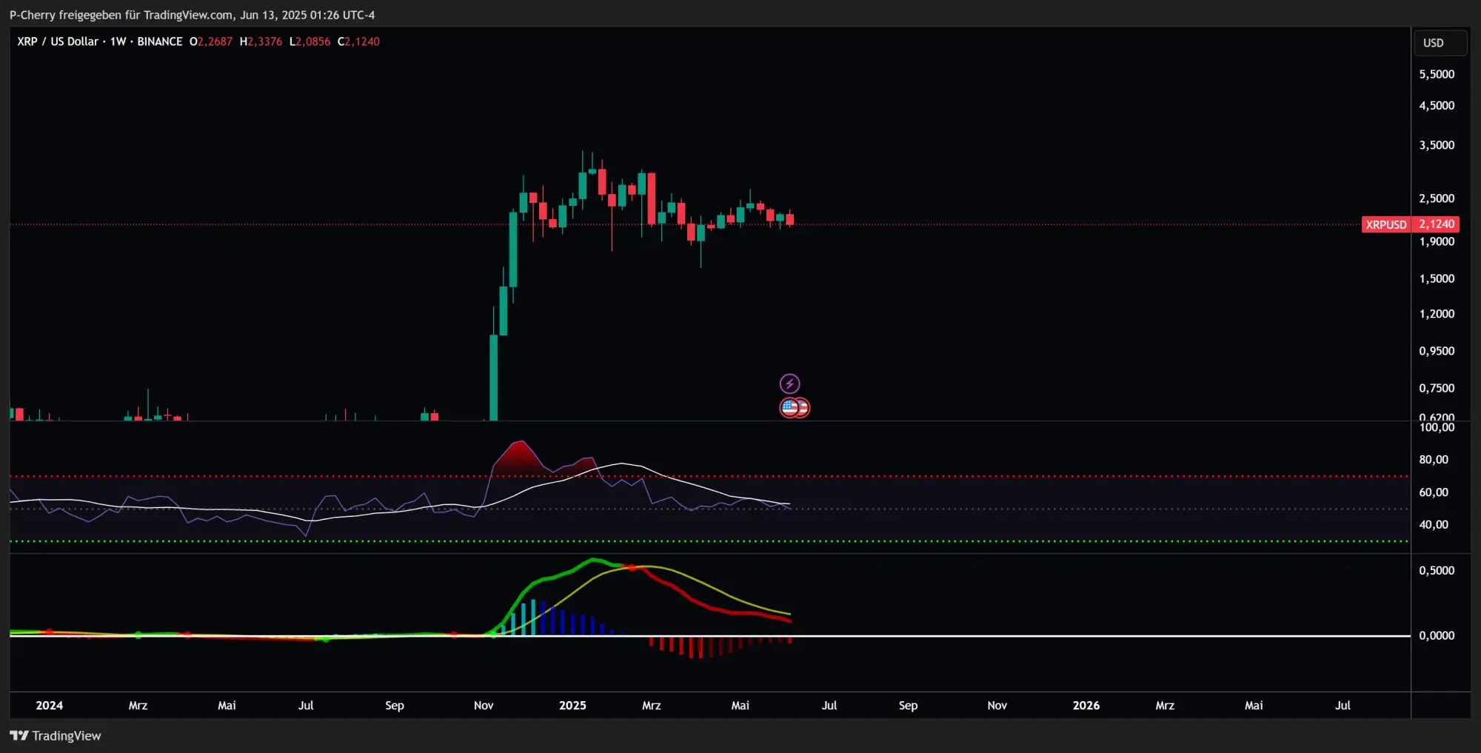
Task: Click the XRPUSD price line label
Action: point(1385,224)
